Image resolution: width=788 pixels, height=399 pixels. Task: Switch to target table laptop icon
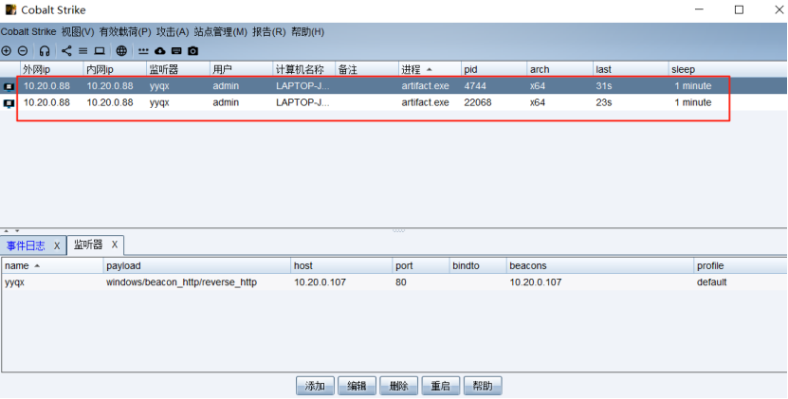coord(100,51)
